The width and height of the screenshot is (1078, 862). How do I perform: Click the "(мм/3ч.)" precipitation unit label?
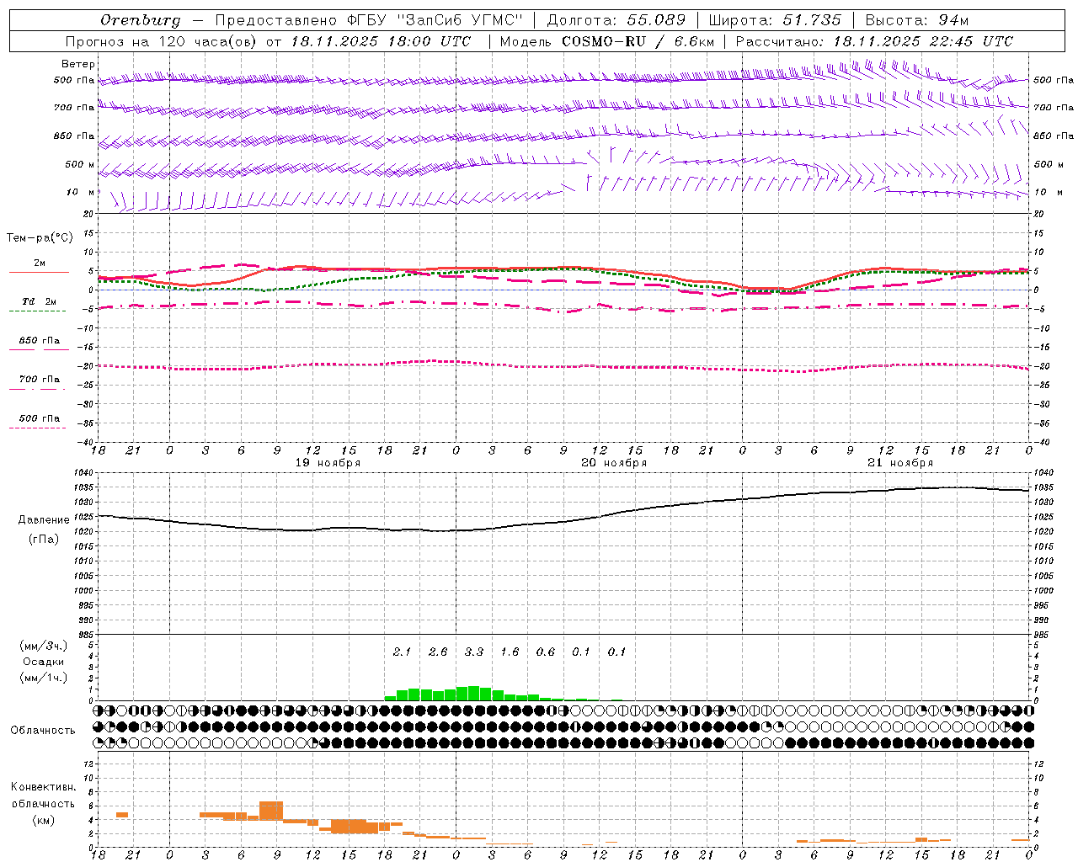coord(44,646)
